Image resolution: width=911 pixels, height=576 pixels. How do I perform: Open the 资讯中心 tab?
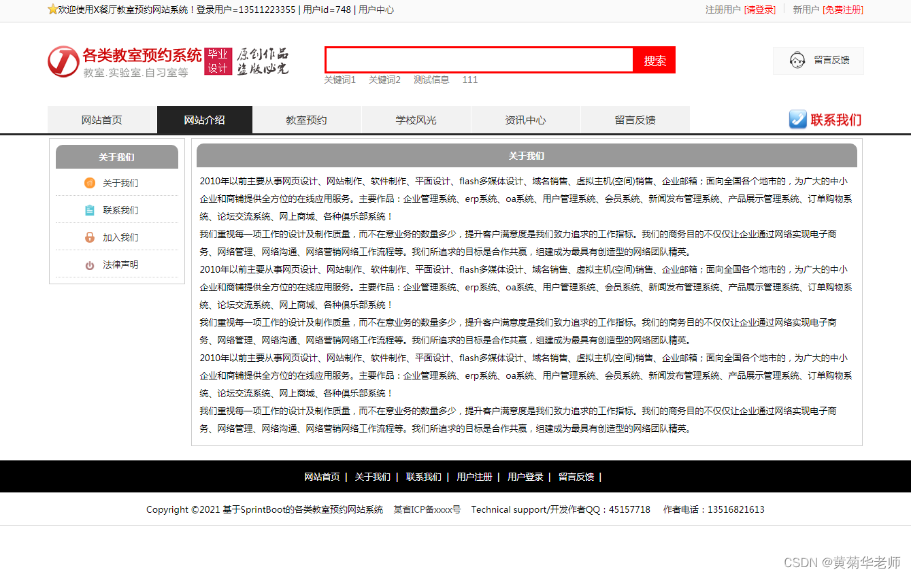pyautogui.click(x=526, y=119)
